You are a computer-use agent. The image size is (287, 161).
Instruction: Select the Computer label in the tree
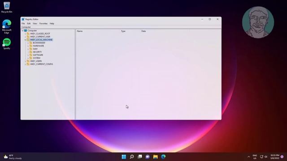pyautogui.click(x=32, y=31)
